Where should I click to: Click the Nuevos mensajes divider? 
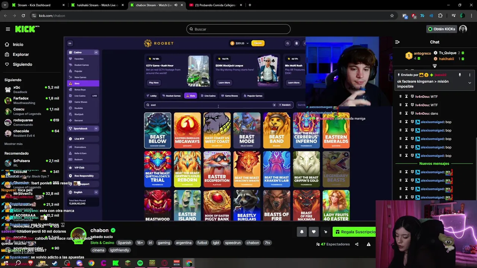pyautogui.click(x=434, y=163)
